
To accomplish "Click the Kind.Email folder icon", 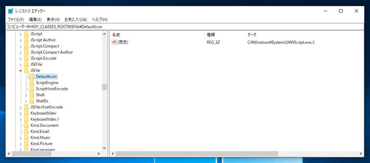I will coord(26,132).
